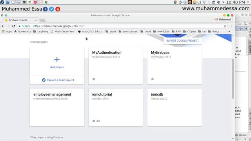The width and height of the screenshot is (251, 141).
Task: Open the gear settings icon in Android Studio panel
Action: (240, 29)
